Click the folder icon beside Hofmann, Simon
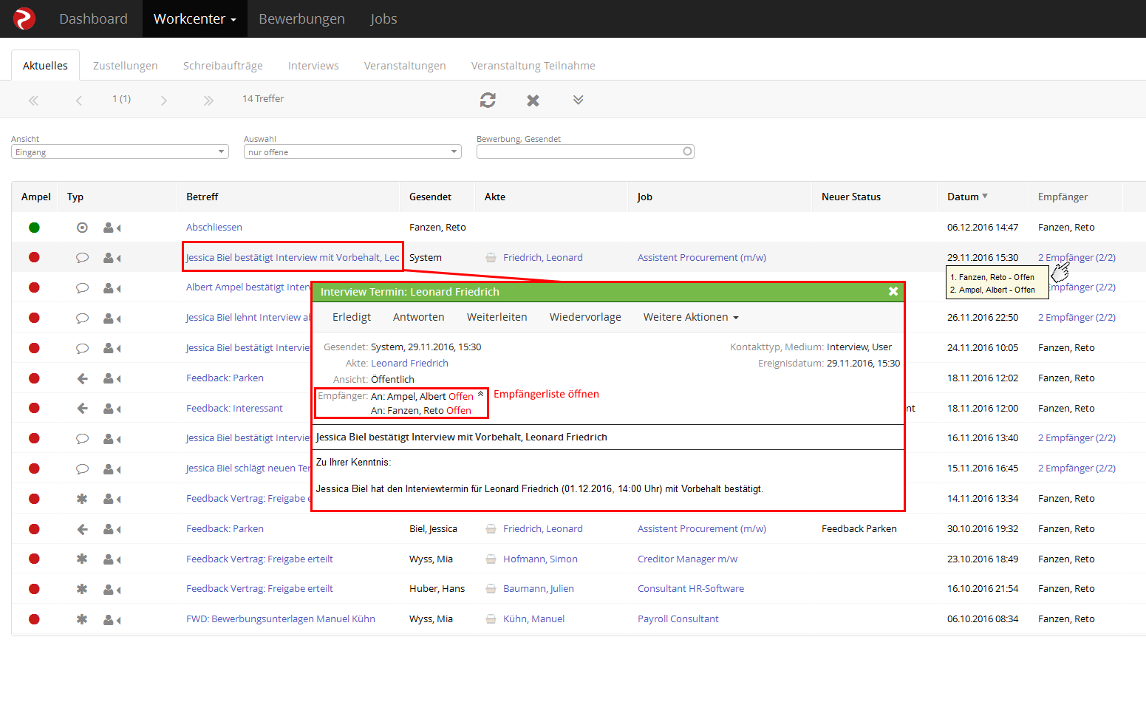 [491, 559]
